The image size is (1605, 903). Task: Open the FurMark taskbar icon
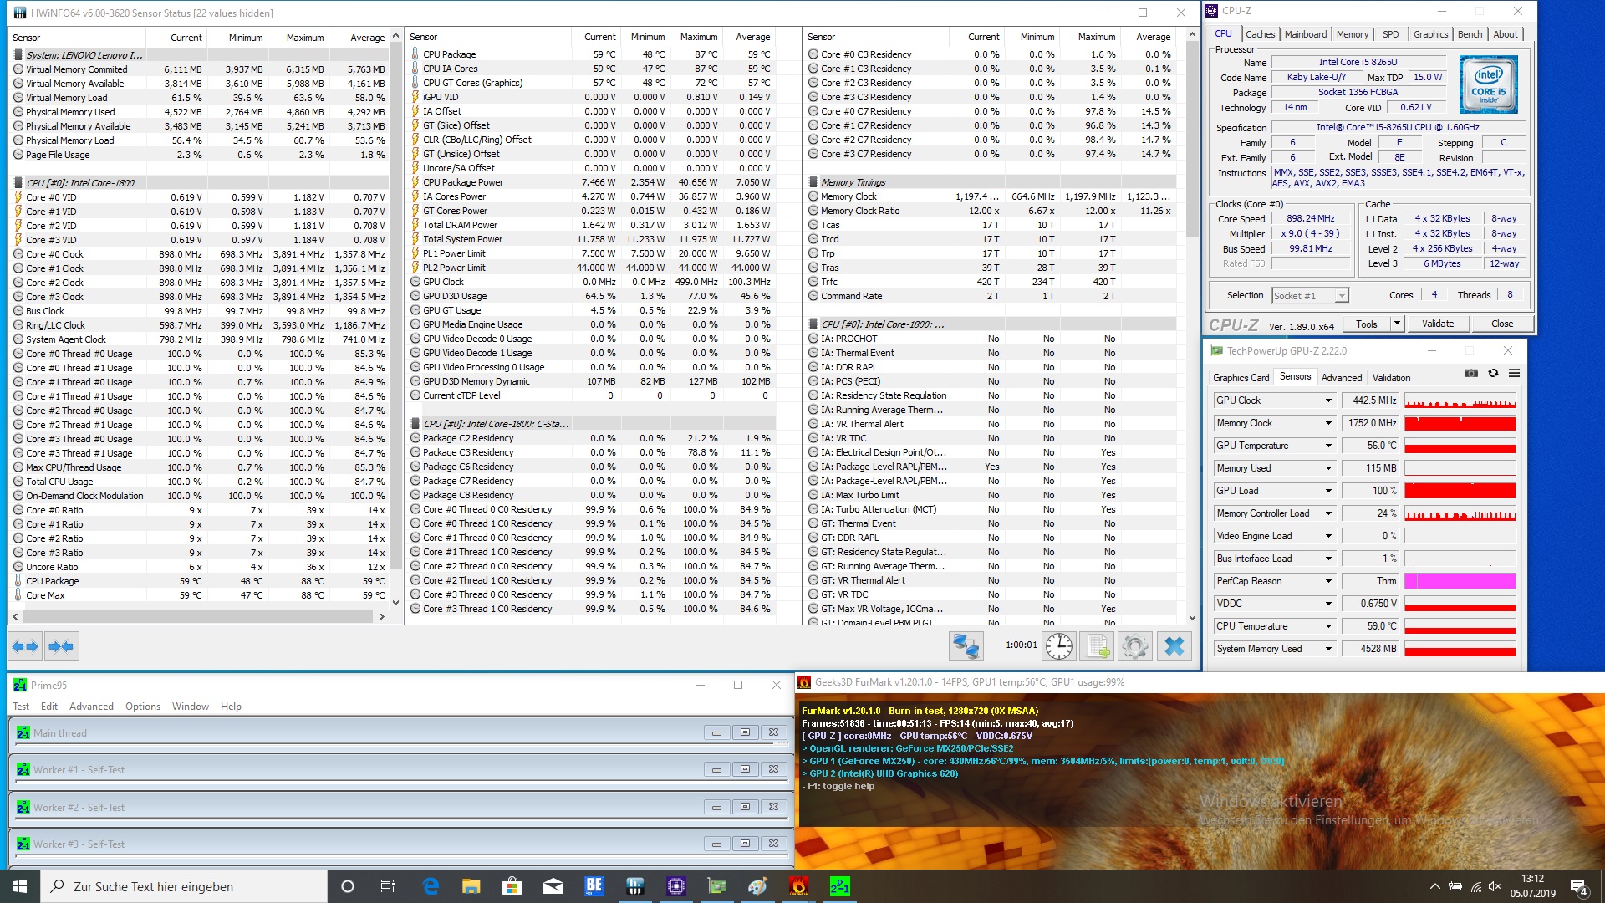pyautogui.click(x=798, y=885)
